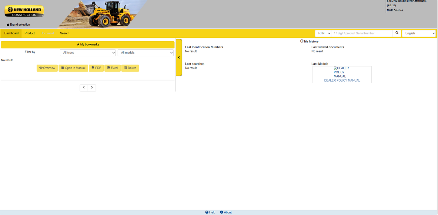
Task: Go to previous bookmarks page arrow
Action: (x=84, y=88)
